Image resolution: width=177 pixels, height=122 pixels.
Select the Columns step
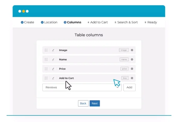pyautogui.click(x=72, y=22)
